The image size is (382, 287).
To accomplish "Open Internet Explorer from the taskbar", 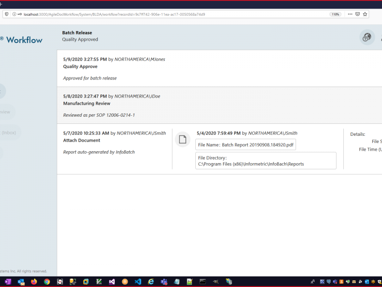I will [151, 282].
